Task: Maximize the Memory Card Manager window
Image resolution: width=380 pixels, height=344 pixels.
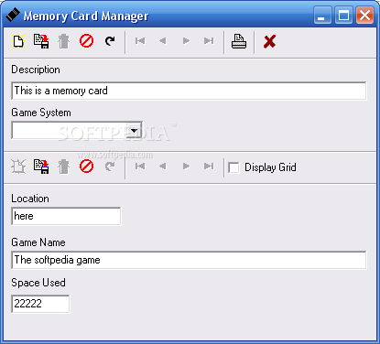Action: [x=343, y=16]
